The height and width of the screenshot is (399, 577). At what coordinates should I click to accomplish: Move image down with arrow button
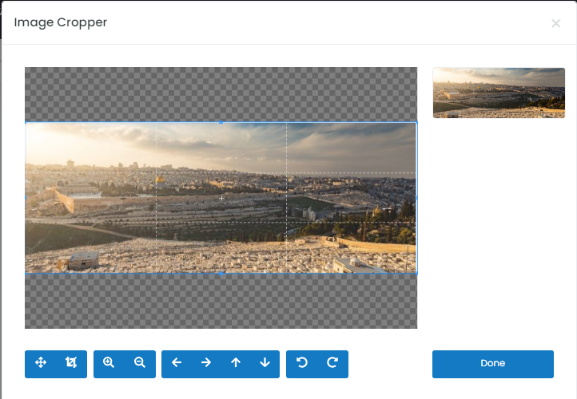[265, 363]
